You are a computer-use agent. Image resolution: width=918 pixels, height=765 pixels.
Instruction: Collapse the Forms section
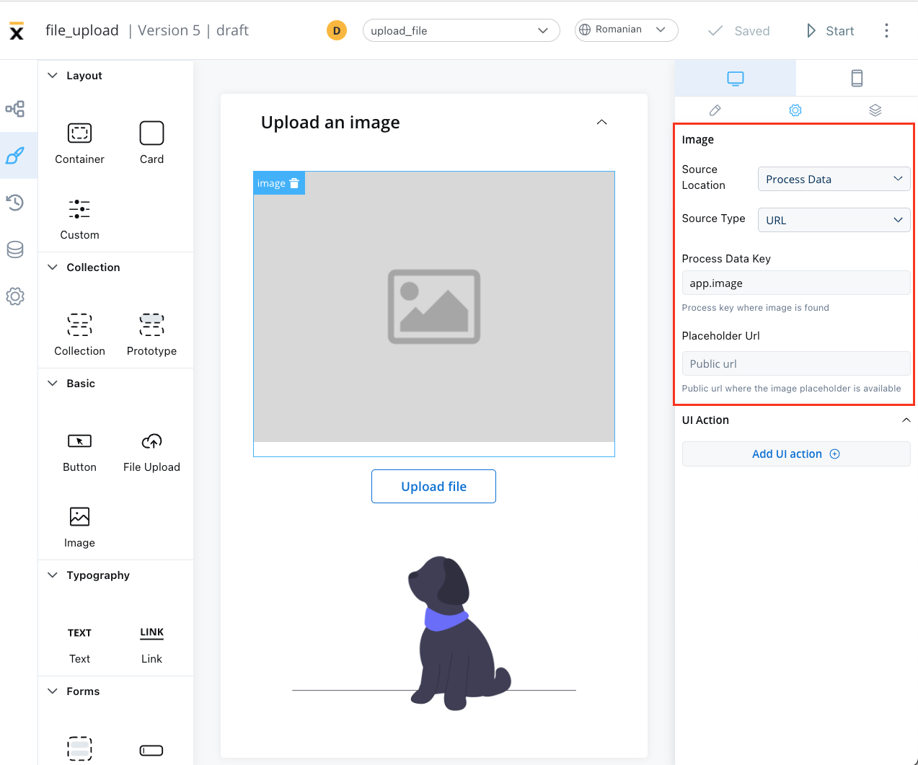(53, 691)
